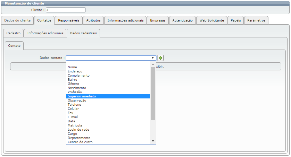Choose Centro de custo option
The width and height of the screenshot is (291, 157).
[x=108, y=142]
